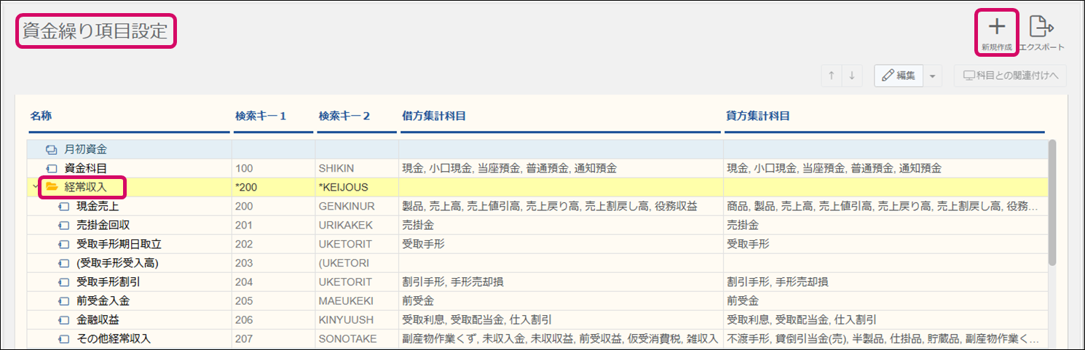Image resolution: width=1085 pixels, height=350 pixels.
Task: Click 検索キー１ column header
Action: (261, 116)
